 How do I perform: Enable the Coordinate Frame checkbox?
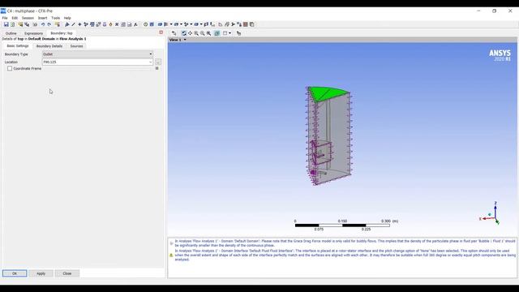pyautogui.click(x=10, y=68)
